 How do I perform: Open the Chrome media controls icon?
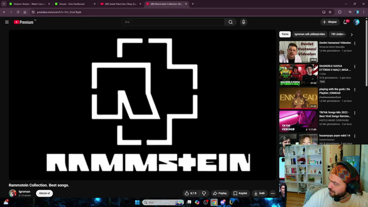click(x=350, y=12)
